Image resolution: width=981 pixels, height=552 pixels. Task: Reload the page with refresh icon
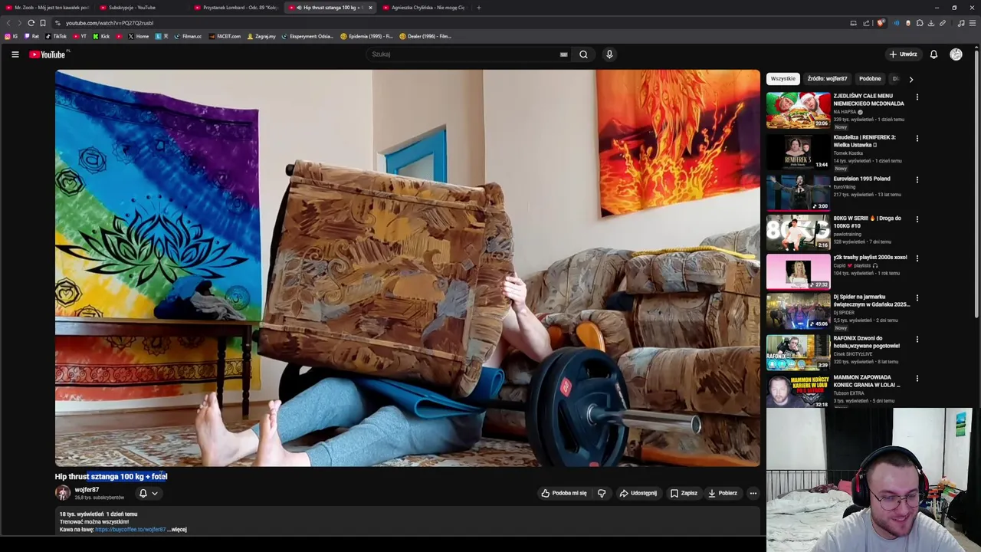[x=31, y=23]
